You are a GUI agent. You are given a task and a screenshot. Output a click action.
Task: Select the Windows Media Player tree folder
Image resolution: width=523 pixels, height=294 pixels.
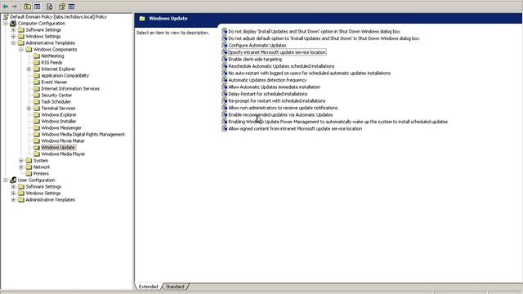pyautogui.click(x=63, y=154)
